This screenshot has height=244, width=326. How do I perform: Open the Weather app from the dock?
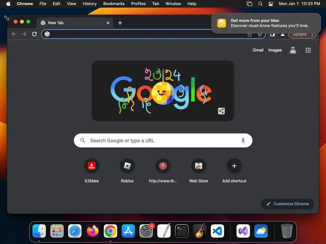pos(261,231)
